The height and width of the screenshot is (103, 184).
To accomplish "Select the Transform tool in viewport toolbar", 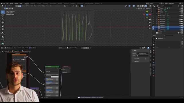I will click(3, 29).
